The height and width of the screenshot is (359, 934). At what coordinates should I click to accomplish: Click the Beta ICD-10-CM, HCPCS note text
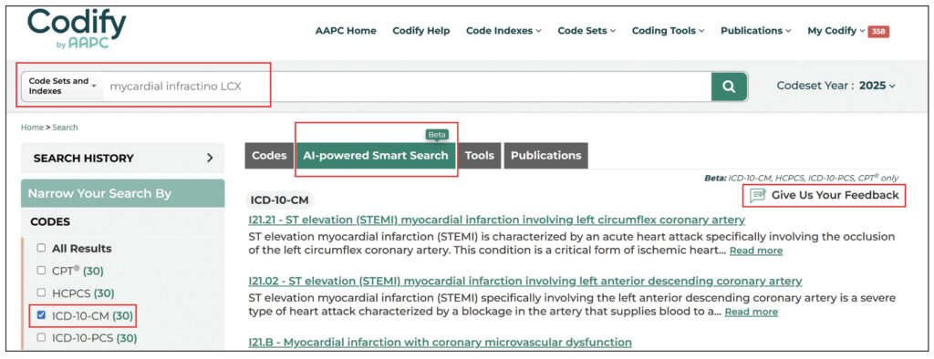[x=801, y=178]
